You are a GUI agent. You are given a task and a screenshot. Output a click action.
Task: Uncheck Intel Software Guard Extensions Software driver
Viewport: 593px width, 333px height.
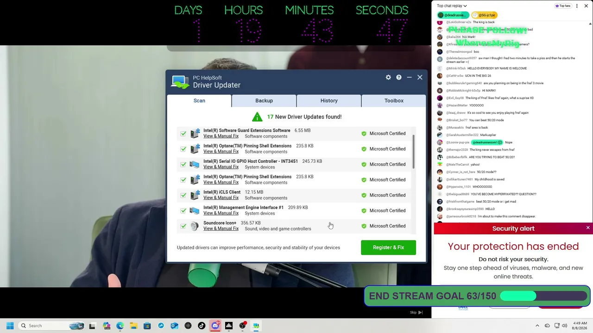(183, 134)
